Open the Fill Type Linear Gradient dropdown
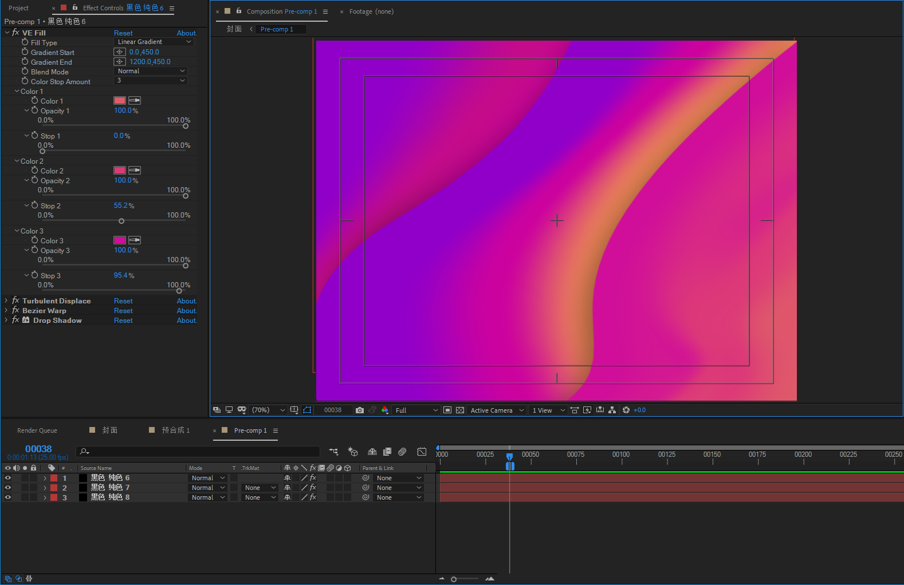Viewport: 904px width, 585px height. pyautogui.click(x=154, y=42)
